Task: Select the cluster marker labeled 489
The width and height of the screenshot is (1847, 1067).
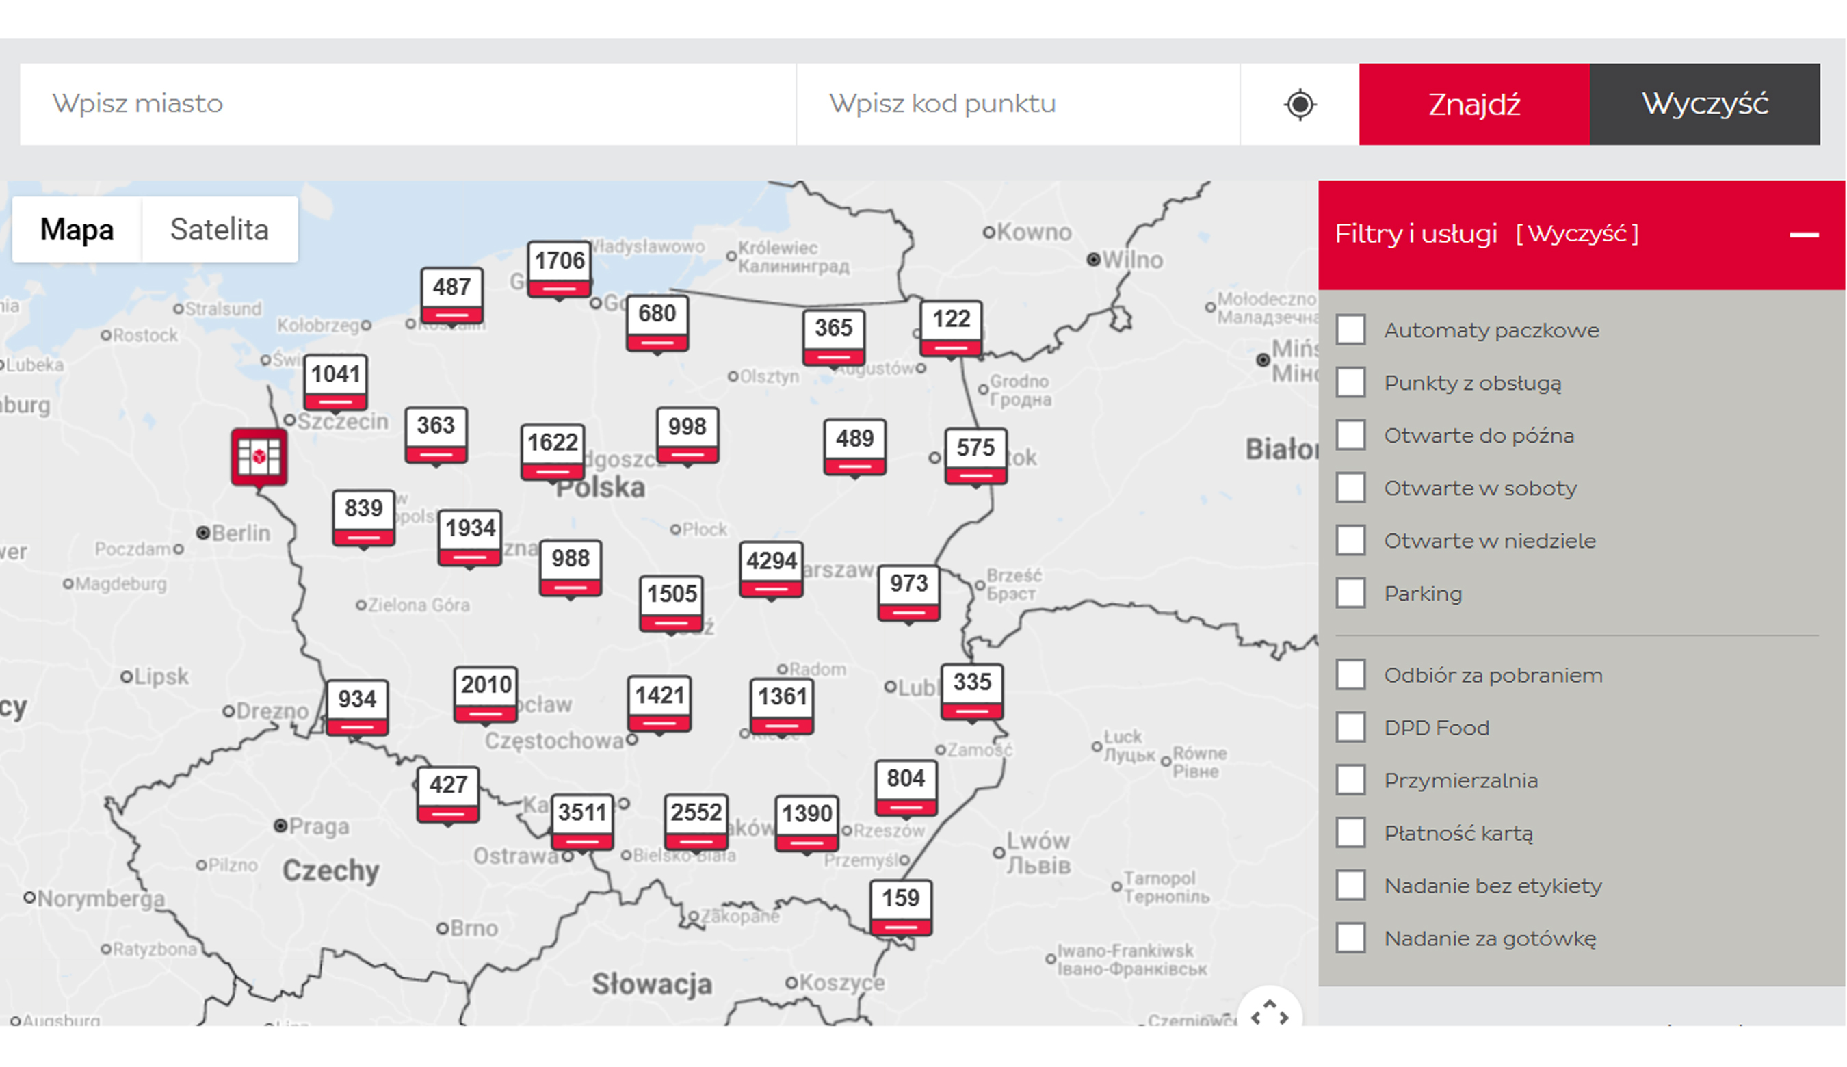Action: (x=854, y=448)
